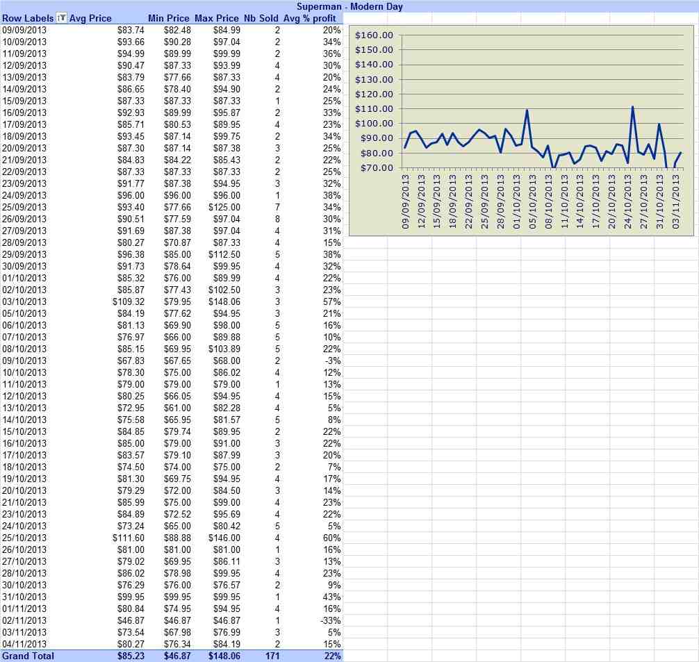The image size is (699, 662).
Task: Open the Row Labels filter dropdown
Action: click(62, 18)
